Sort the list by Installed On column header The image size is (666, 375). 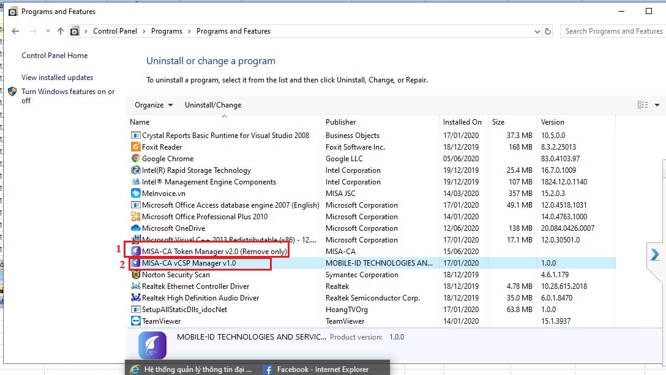coord(463,122)
